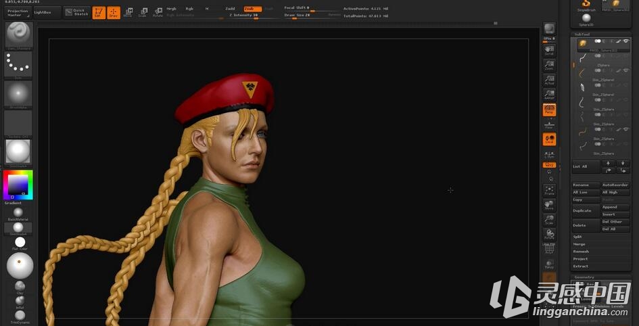Select the Clay brush
Image resolution: width=639 pixels, height=326 pixels.
[20, 287]
